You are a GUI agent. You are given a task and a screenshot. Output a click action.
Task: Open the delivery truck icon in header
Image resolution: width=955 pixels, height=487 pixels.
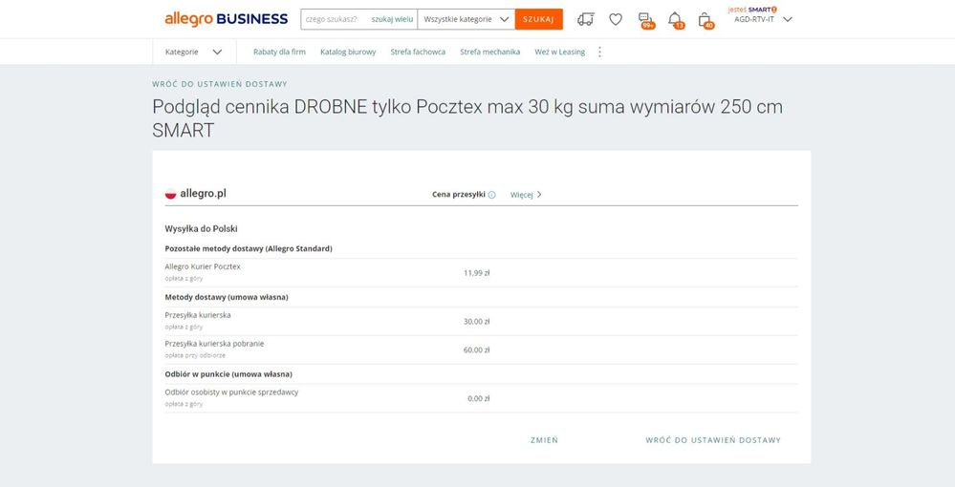[585, 19]
